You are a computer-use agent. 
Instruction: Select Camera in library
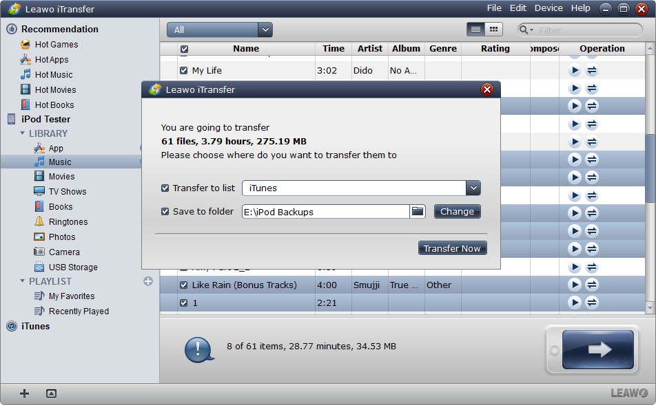tap(57, 252)
